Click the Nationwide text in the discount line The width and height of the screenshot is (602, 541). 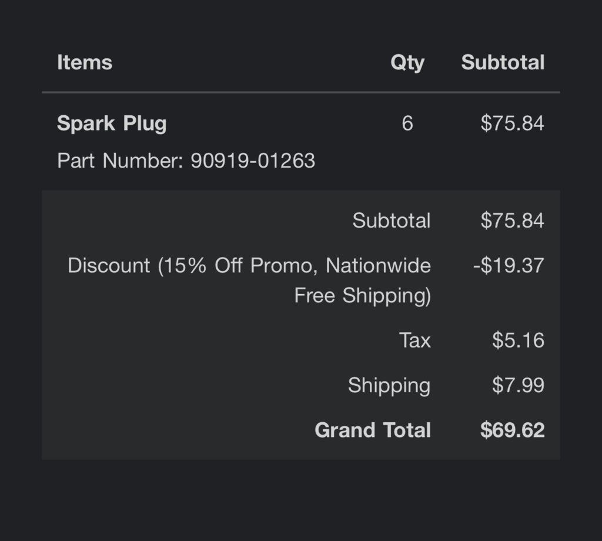coord(378,265)
